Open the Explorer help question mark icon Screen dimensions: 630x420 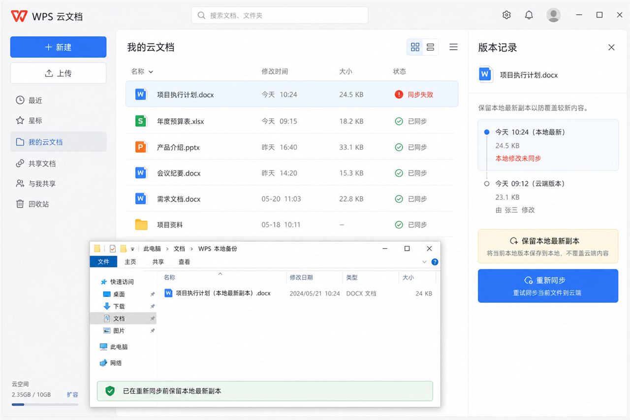[x=435, y=261]
